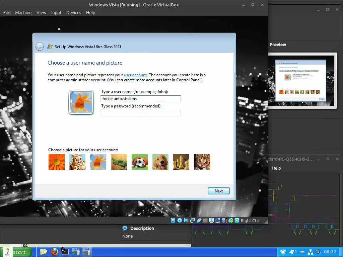Click the start button on the taskbar
Viewport: 343px width, 257px height.
(x=16, y=252)
